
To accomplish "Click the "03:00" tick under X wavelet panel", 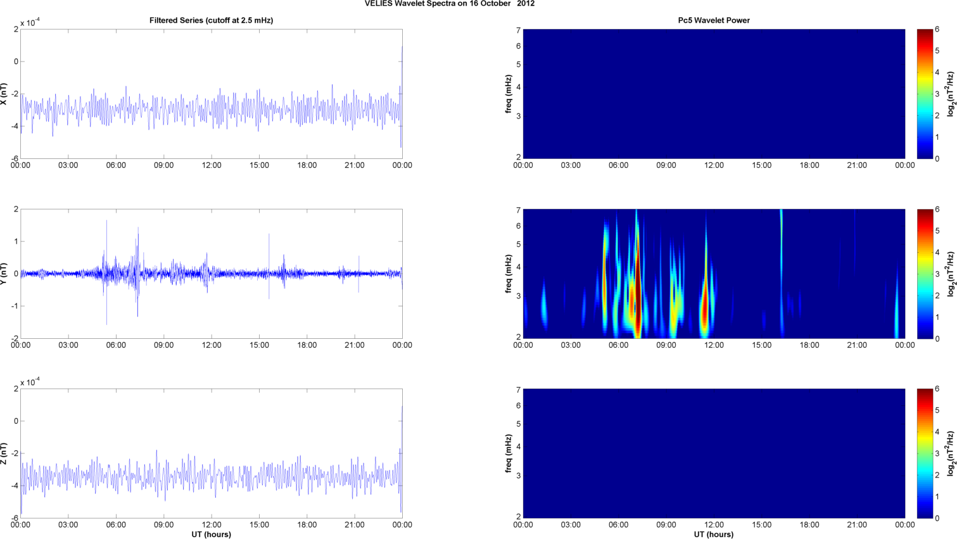I will coord(571,165).
